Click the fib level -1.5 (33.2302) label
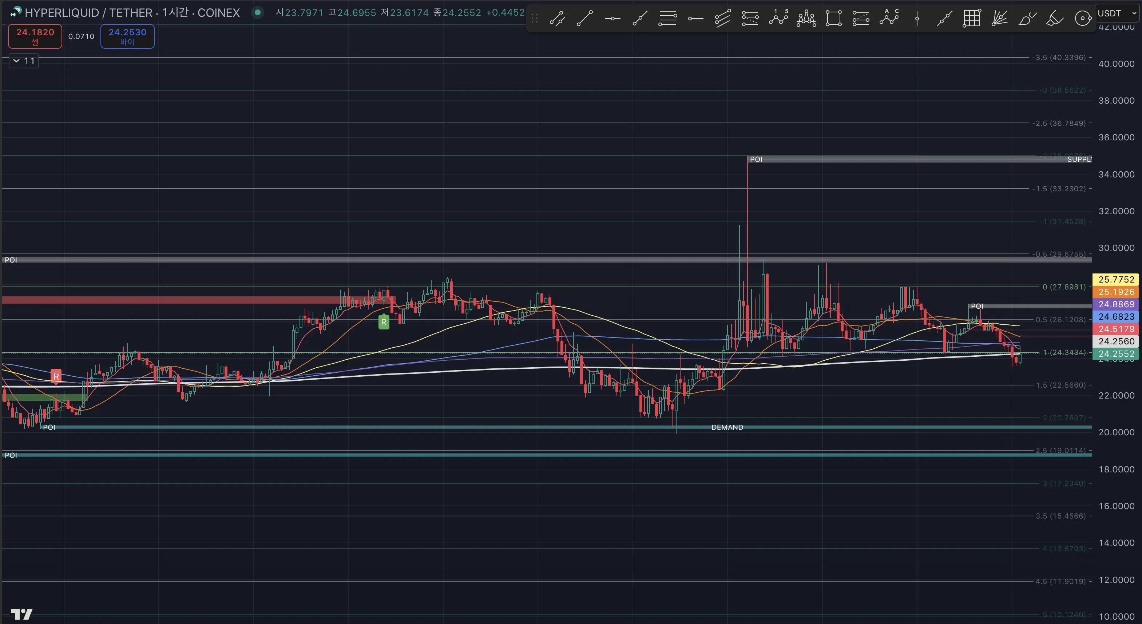This screenshot has height=624, width=1142. pyautogui.click(x=1059, y=189)
